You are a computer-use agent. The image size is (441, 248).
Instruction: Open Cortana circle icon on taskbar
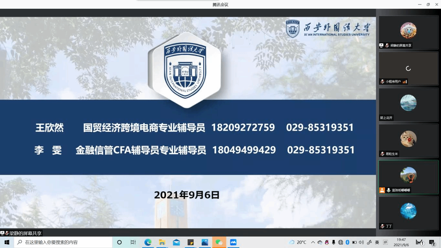coord(119,242)
